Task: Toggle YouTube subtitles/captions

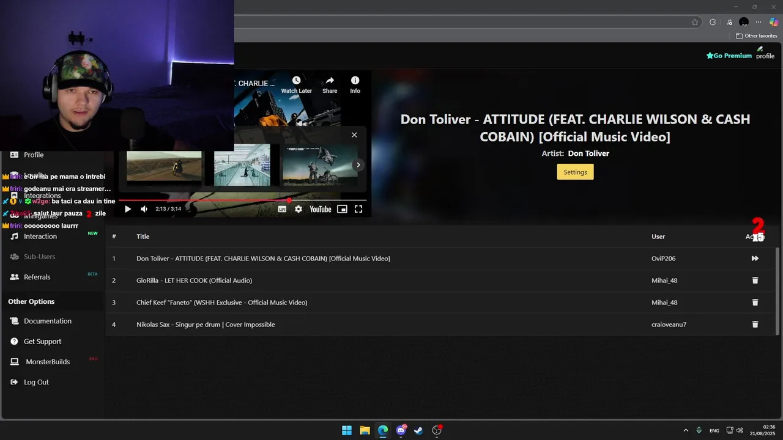Action: click(282, 209)
